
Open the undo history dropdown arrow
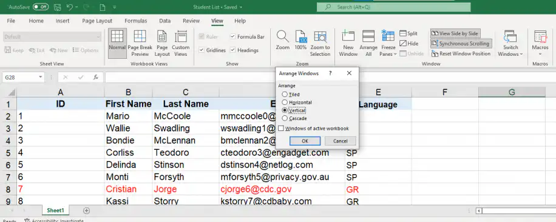76,7
